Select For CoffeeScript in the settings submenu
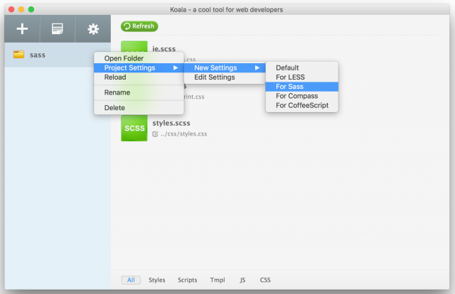This screenshot has width=455, height=294. [302, 106]
